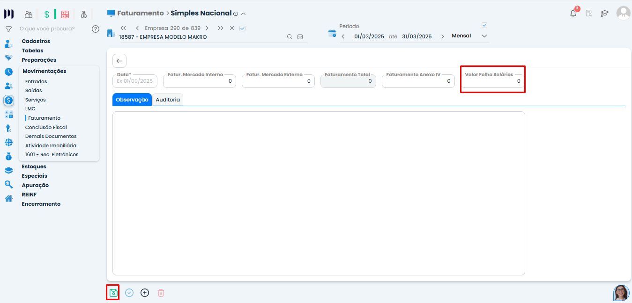Expand the Mensal period dropdown
Viewport: 632px width, 303px height.
coord(484,36)
